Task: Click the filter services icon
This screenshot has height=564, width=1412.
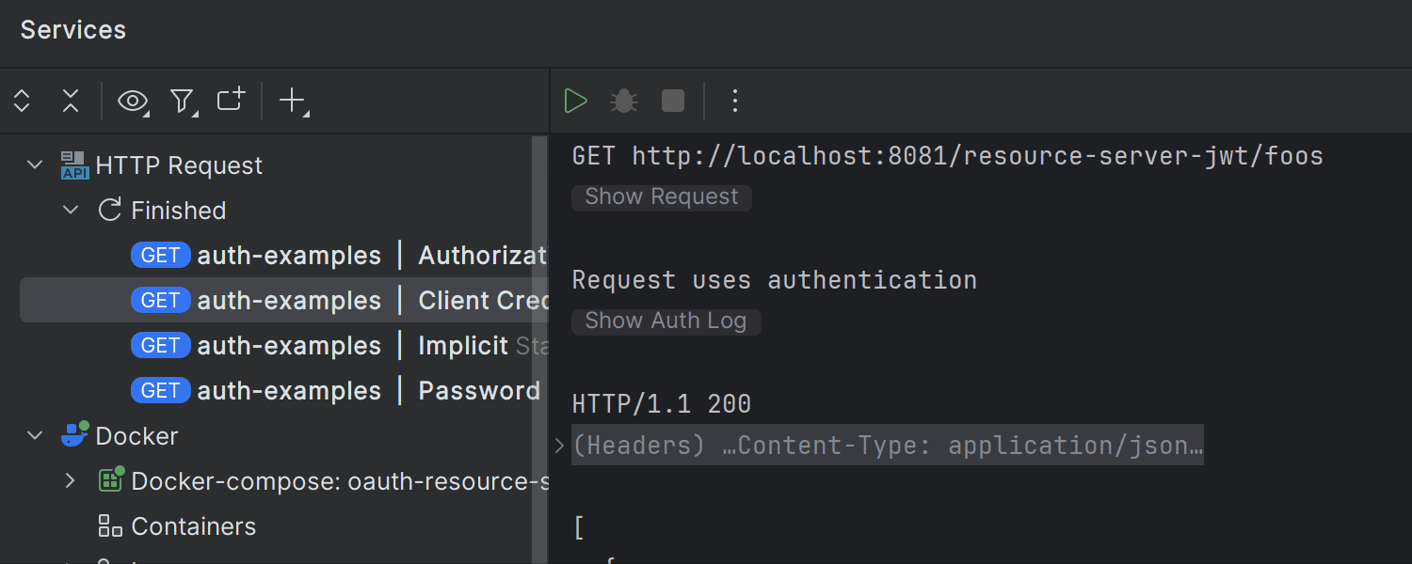Action: pos(183,101)
